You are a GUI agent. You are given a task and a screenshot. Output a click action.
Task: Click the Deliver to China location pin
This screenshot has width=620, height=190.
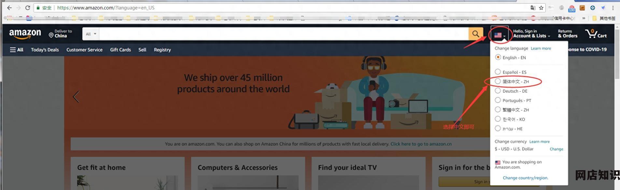click(x=51, y=35)
